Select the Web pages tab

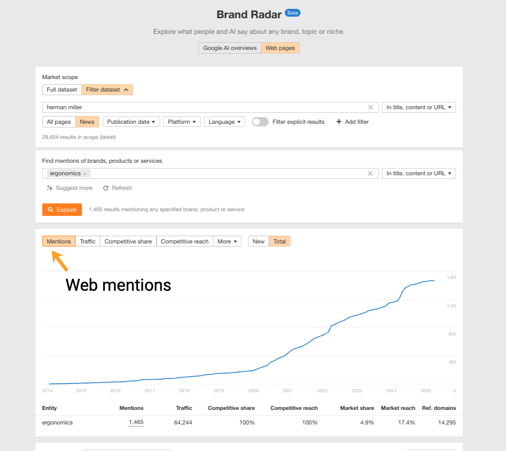(x=280, y=48)
